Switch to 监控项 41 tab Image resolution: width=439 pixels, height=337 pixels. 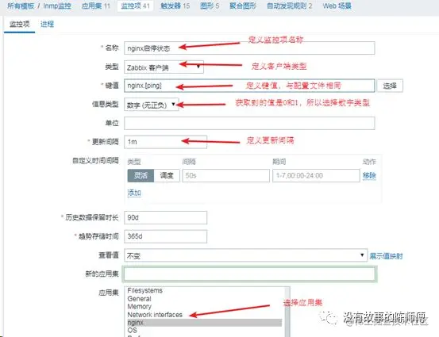(135, 6)
